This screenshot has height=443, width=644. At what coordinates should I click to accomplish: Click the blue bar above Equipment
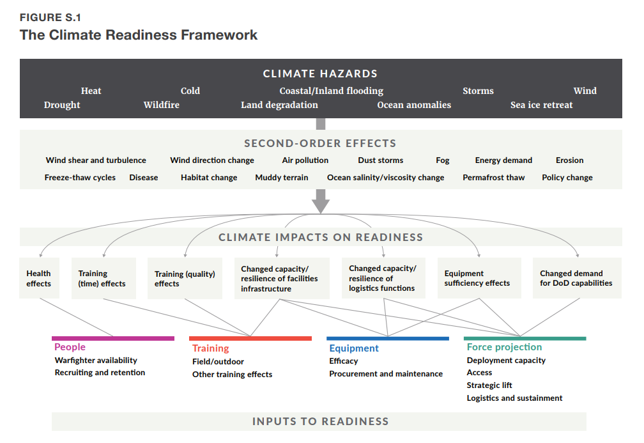point(388,339)
